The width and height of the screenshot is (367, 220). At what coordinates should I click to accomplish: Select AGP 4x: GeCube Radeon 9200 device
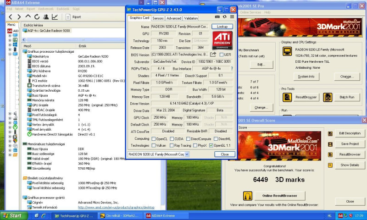47,31
